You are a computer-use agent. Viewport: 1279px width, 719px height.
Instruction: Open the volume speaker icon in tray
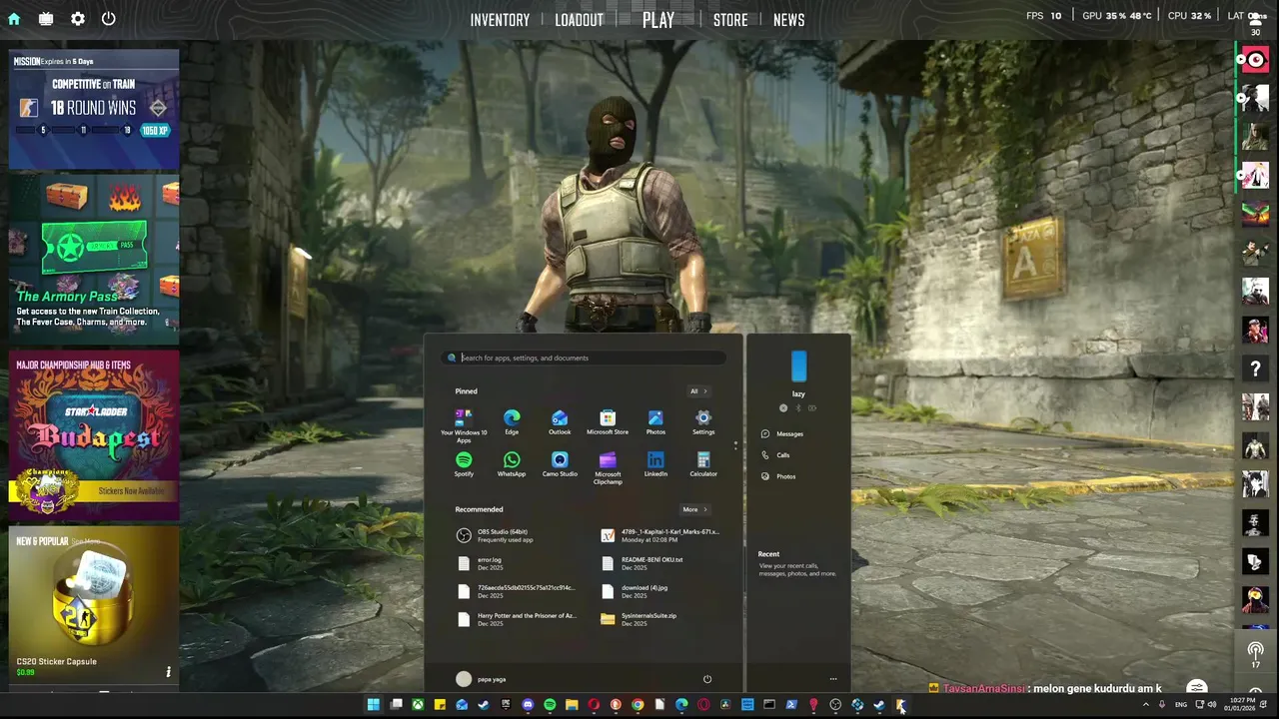click(x=1212, y=705)
